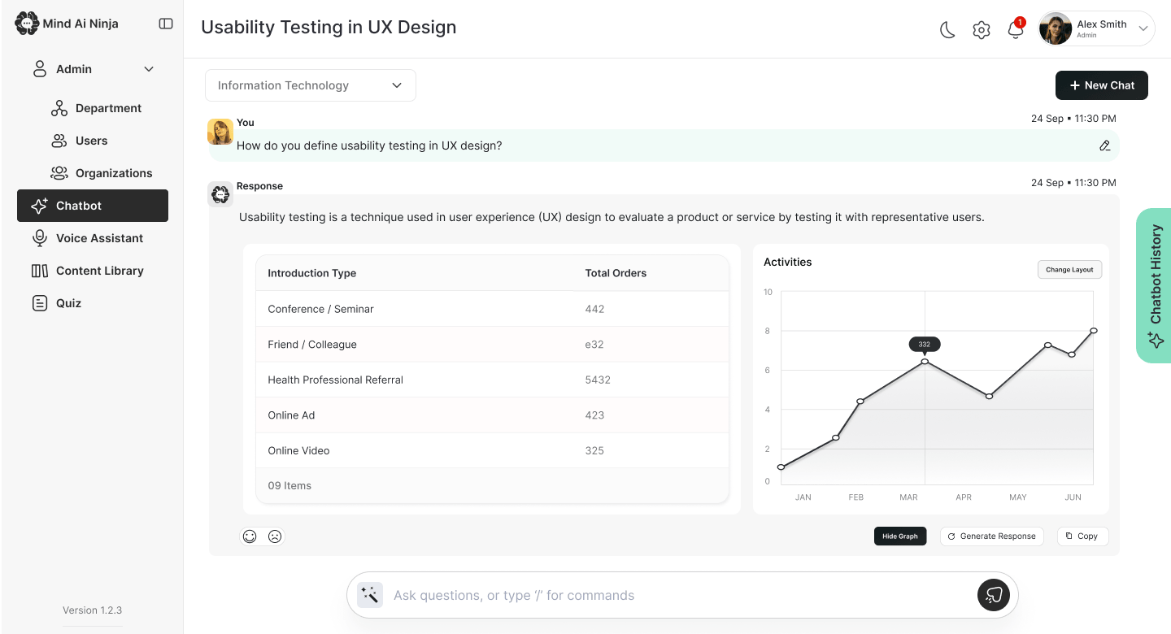Click the Hide Graph button
Image resolution: width=1171 pixels, height=634 pixels.
[900, 536]
